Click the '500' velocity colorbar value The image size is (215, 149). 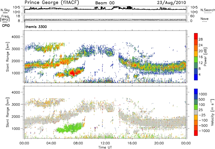[x=202, y=99]
